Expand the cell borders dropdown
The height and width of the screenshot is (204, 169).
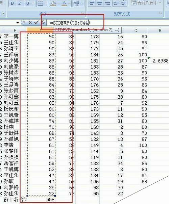[x=45, y=3]
